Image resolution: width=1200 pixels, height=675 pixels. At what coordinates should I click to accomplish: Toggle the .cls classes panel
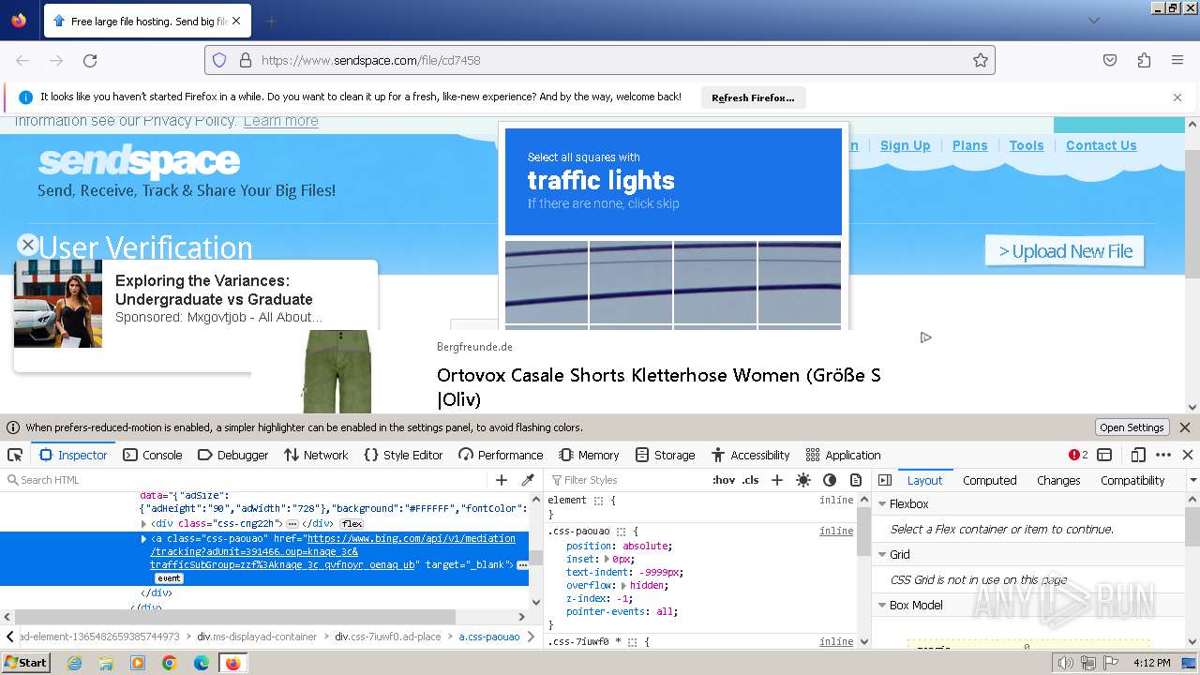click(x=750, y=480)
